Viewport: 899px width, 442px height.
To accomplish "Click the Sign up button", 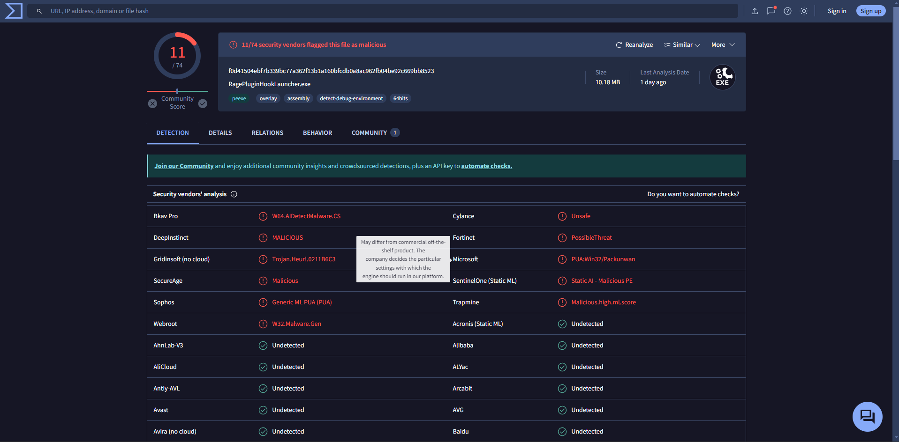I will [x=871, y=11].
